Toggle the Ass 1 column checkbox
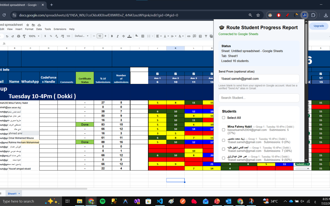The height and width of the screenshot is (206, 330). [x=158, y=74]
